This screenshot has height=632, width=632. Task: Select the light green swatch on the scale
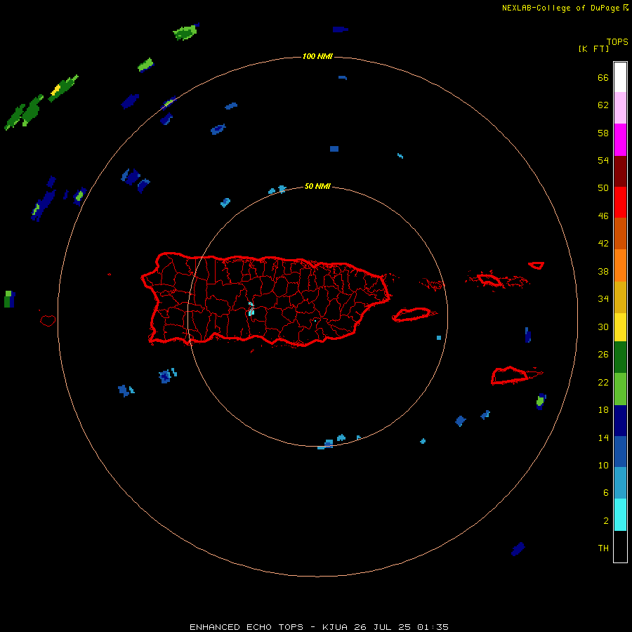tap(620, 389)
